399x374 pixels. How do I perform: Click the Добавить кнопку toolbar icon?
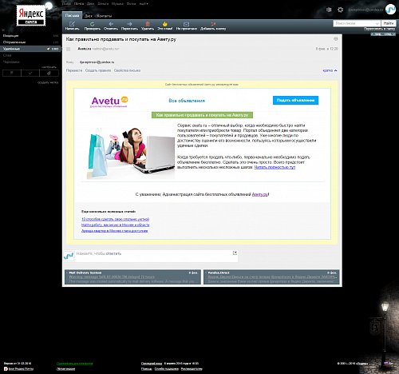[213, 24]
